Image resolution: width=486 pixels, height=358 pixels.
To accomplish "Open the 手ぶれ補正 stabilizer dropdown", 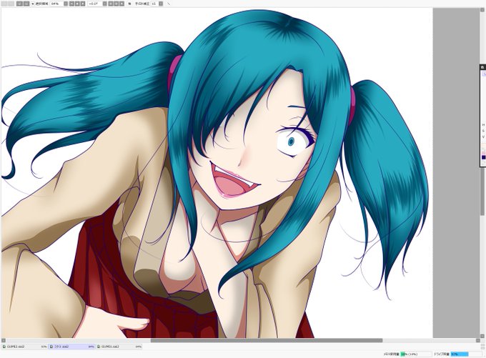I will 161,4.
